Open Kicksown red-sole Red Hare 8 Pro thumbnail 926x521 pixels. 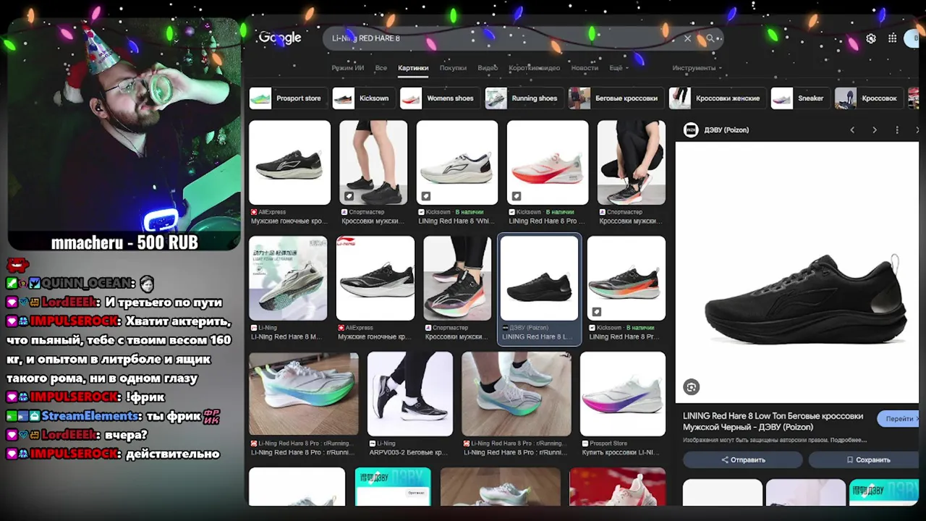click(x=548, y=163)
